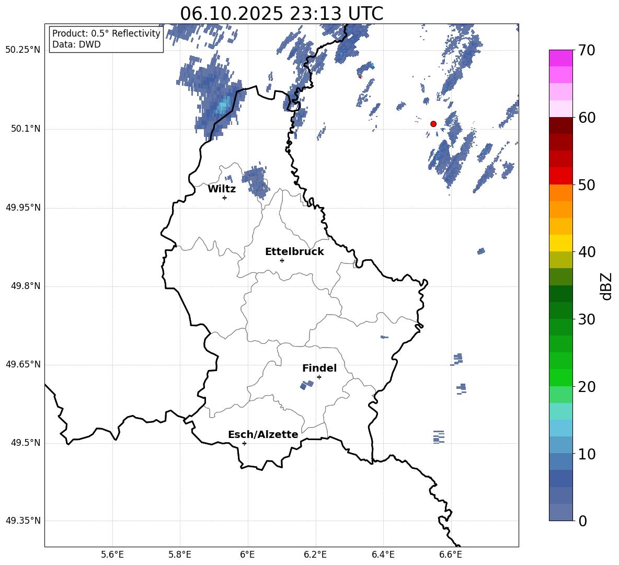The width and height of the screenshot is (619, 565).
Task: Click the 30 tick on colorbar
Action: pos(587,319)
